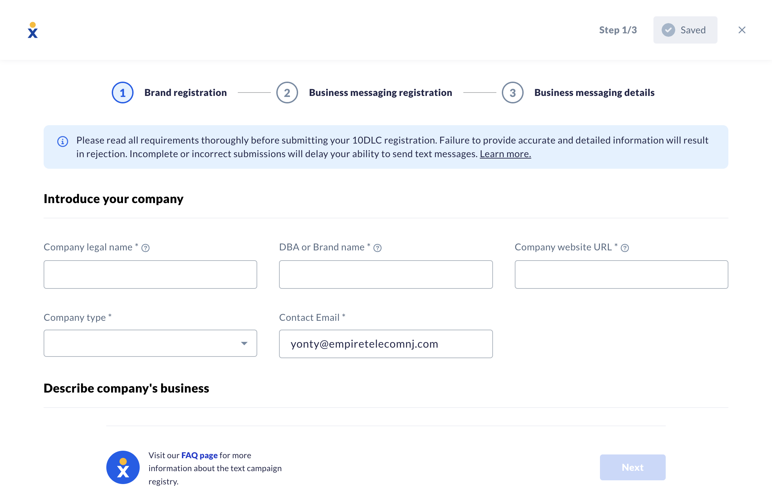
Task: Open the FAQ page link
Action: click(199, 455)
